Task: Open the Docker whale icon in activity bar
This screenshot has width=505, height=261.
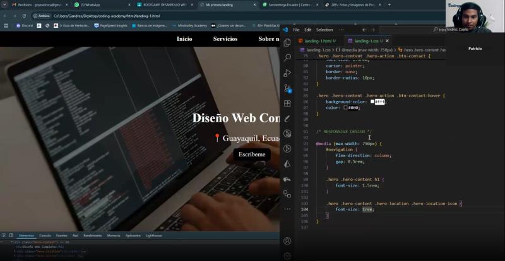Action: [x=287, y=179]
